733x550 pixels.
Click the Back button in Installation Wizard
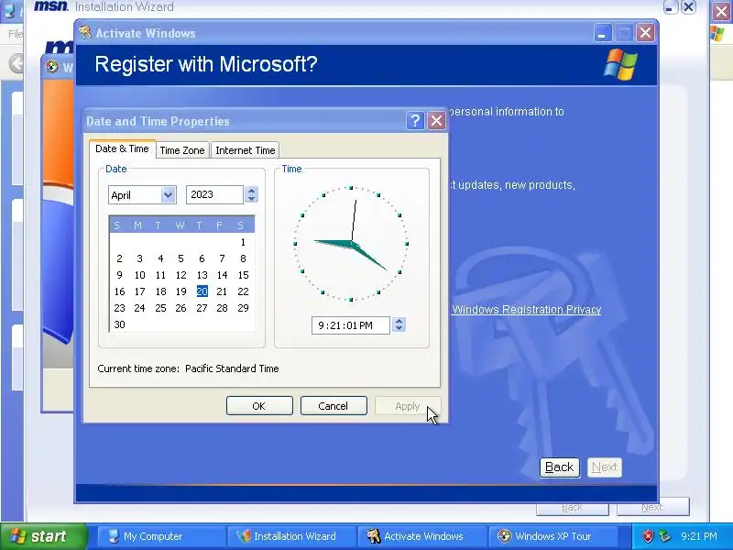click(x=572, y=507)
